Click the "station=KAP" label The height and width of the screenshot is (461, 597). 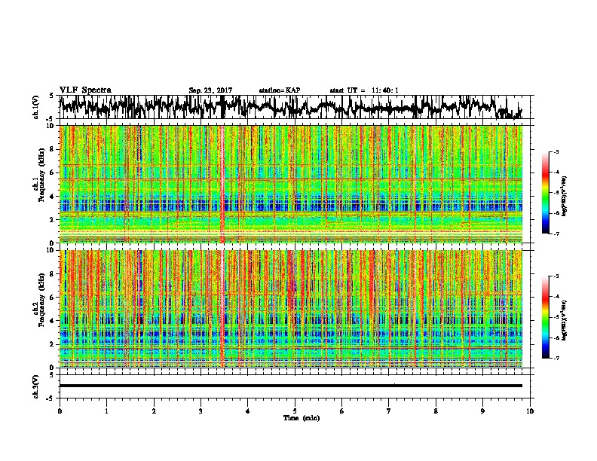(x=280, y=90)
